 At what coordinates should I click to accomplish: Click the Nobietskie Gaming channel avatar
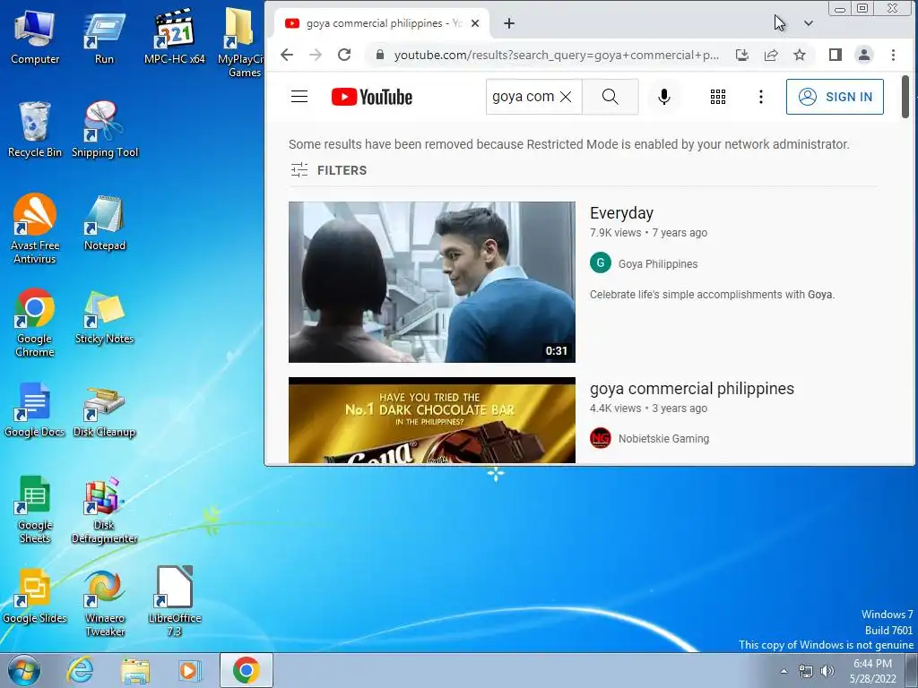coord(600,438)
